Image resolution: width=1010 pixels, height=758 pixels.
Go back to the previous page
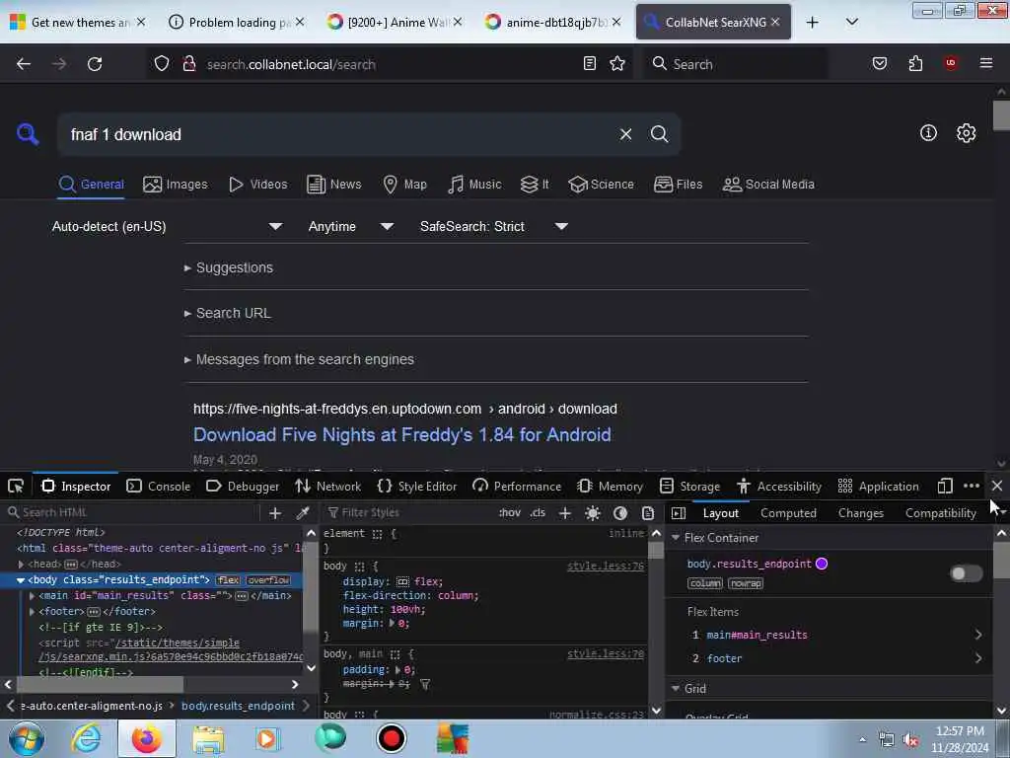[24, 64]
